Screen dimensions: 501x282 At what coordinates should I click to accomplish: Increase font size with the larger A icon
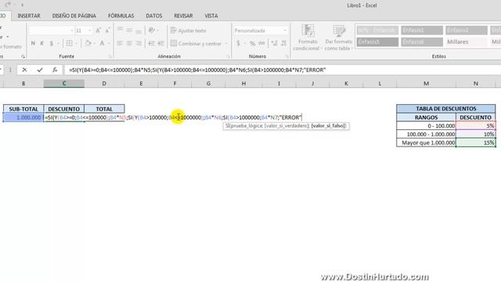click(98, 31)
